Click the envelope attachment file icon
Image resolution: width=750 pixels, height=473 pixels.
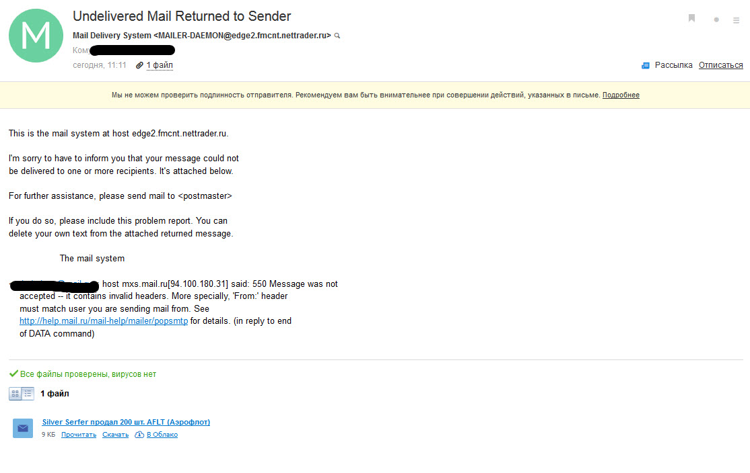[22, 428]
